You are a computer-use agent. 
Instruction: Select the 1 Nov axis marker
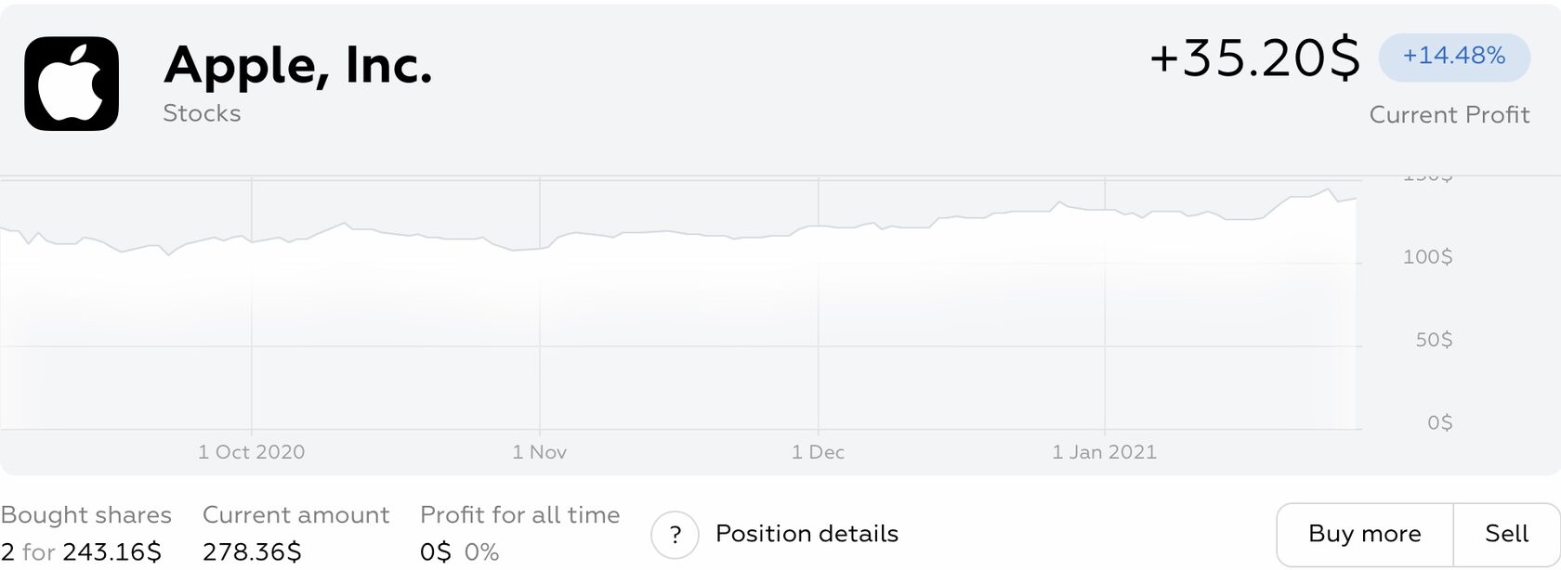539,452
